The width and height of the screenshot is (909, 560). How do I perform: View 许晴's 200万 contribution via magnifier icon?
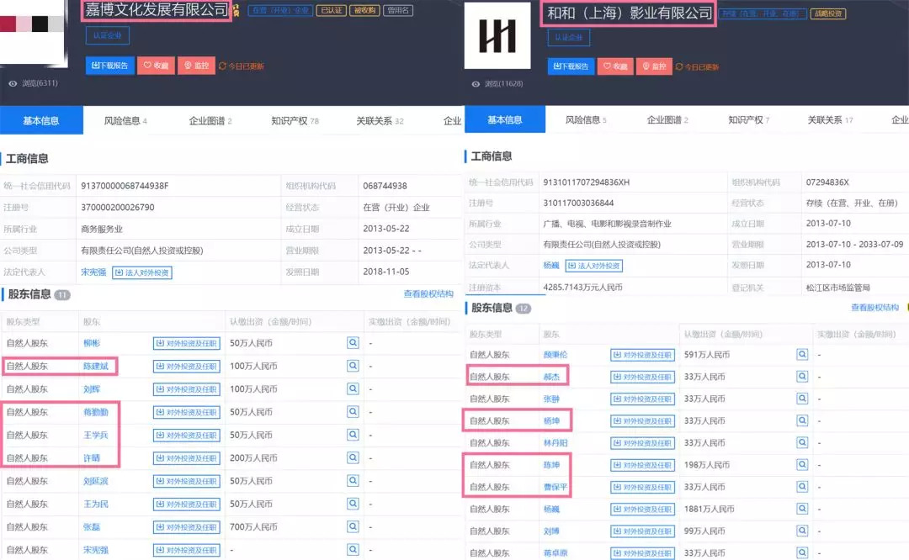[353, 457]
